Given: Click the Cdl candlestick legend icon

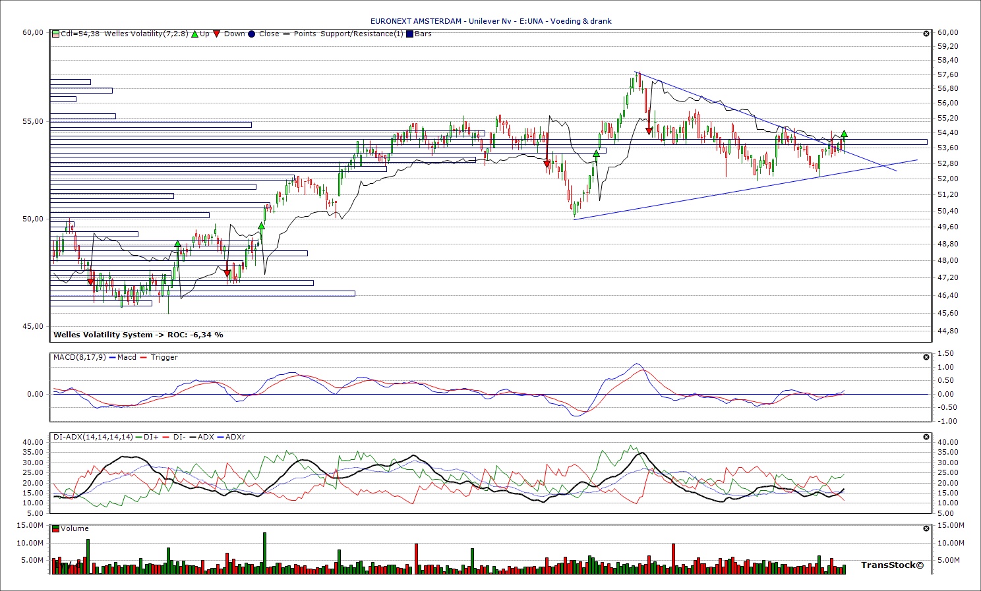Looking at the screenshot, I should click(56, 34).
